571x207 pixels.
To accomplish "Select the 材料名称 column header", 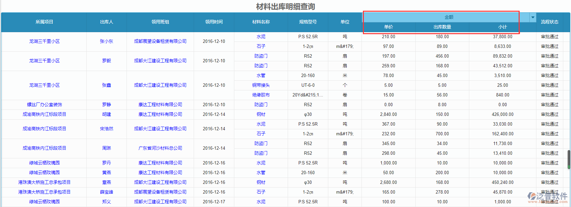I will coord(261,22).
